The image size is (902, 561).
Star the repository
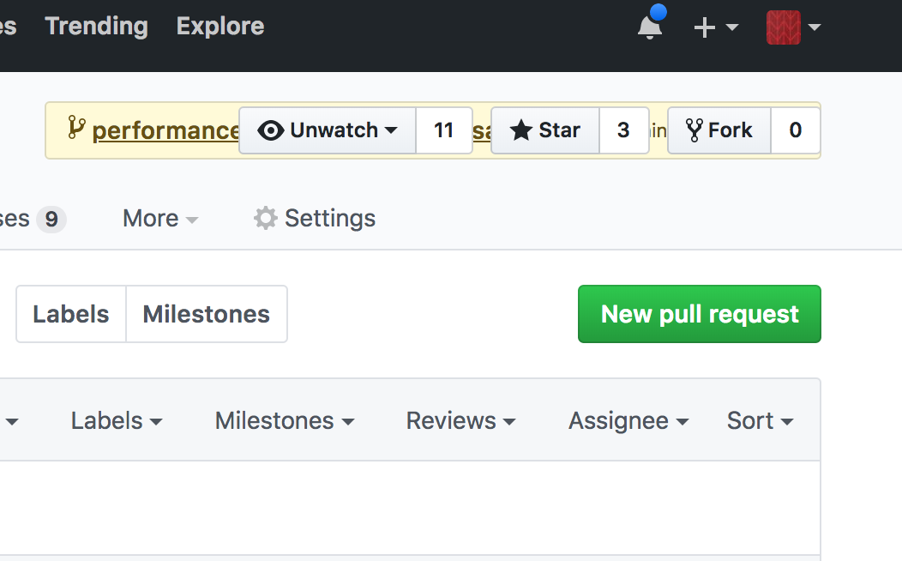[545, 130]
